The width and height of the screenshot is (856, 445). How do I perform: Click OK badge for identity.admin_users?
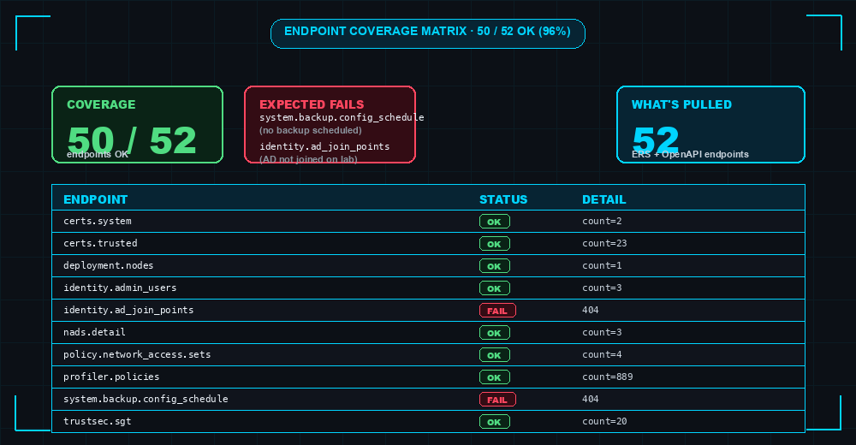click(x=495, y=288)
